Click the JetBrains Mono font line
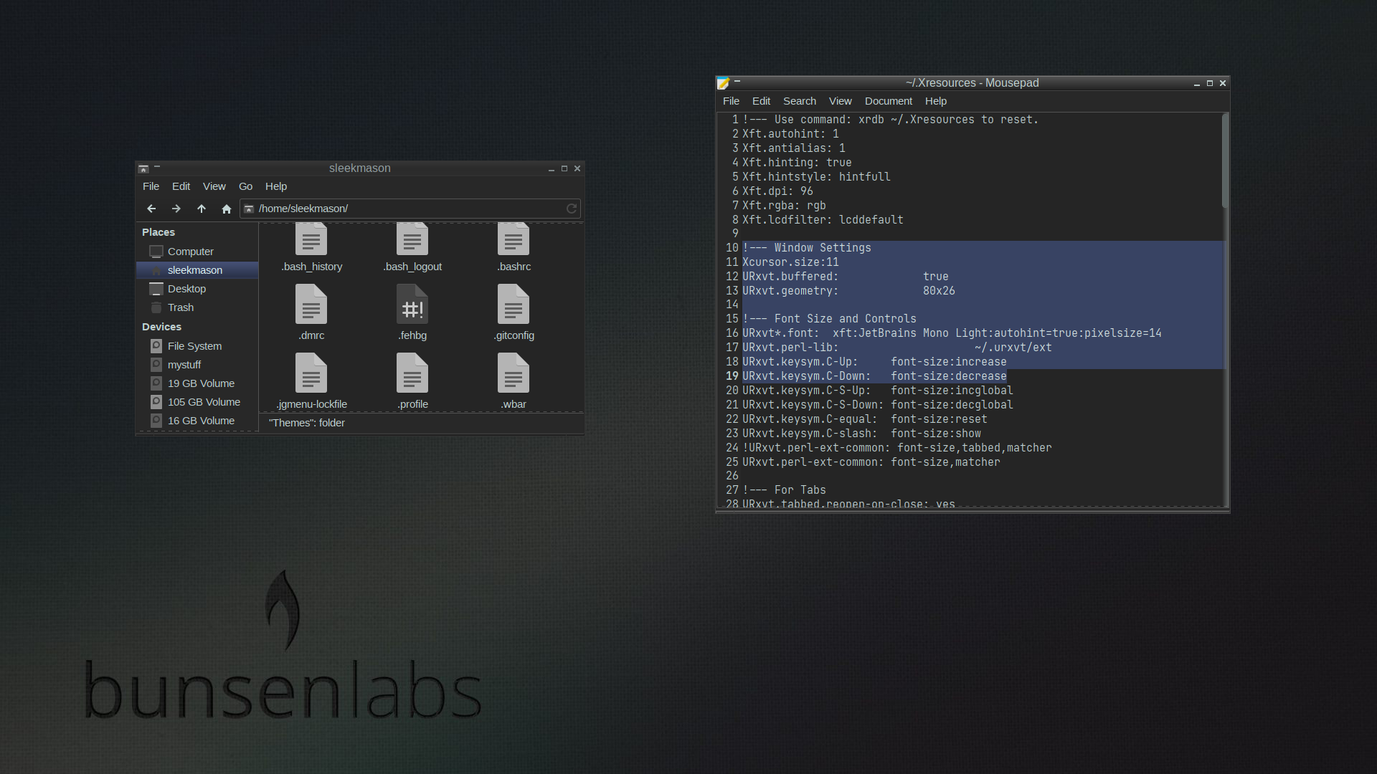 [x=952, y=333]
